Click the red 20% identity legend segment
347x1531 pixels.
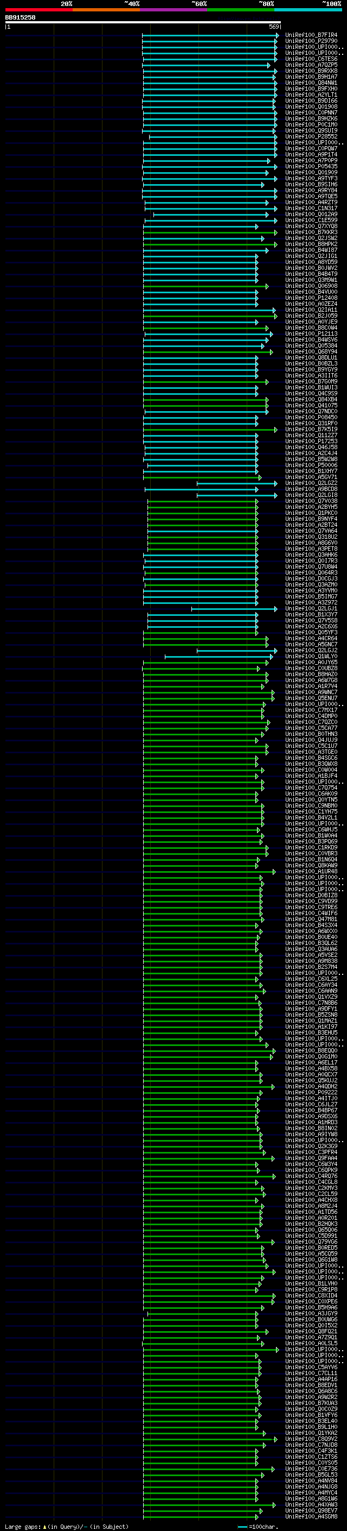38,10
